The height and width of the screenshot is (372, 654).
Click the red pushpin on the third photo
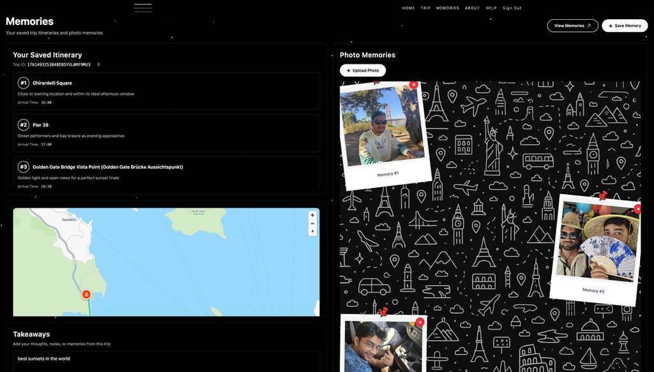pyautogui.click(x=383, y=311)
